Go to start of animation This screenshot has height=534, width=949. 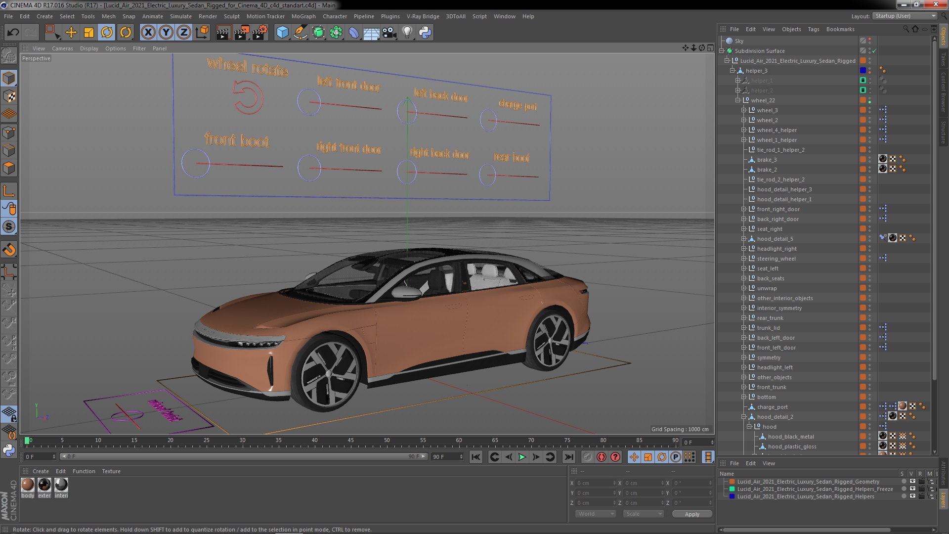[476, 457]
